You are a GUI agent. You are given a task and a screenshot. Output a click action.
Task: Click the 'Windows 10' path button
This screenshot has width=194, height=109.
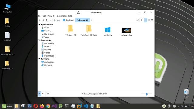[x=83, y=20]
